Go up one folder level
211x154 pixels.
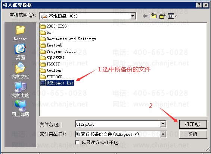153,16
